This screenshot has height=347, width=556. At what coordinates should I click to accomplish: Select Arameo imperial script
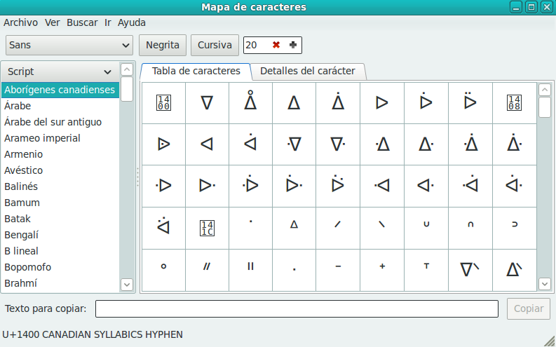pyautogui.click(x=60, y=138)
